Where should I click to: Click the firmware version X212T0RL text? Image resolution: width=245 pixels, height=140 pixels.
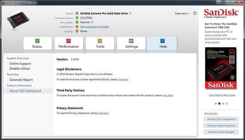click(x=86, y=18)
